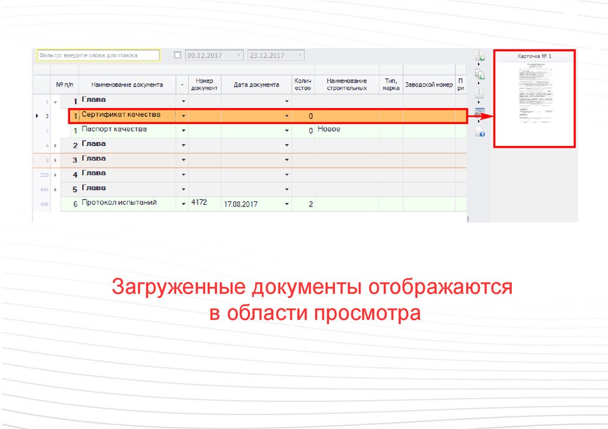The height and width of the screenshot is (429, 608).
Task: Expand the Глава 5 tree row
Action: tap(56, 190)
